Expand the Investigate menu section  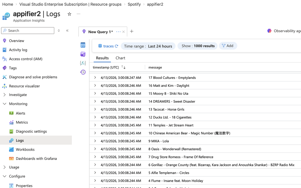(5, 95)
